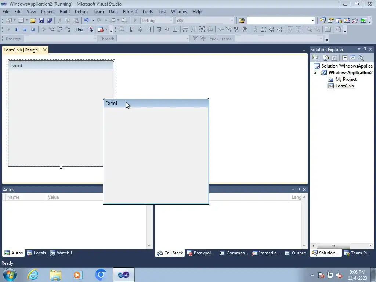
Task: Click the clock showing 9:06 PM
Action: (357, 272)
